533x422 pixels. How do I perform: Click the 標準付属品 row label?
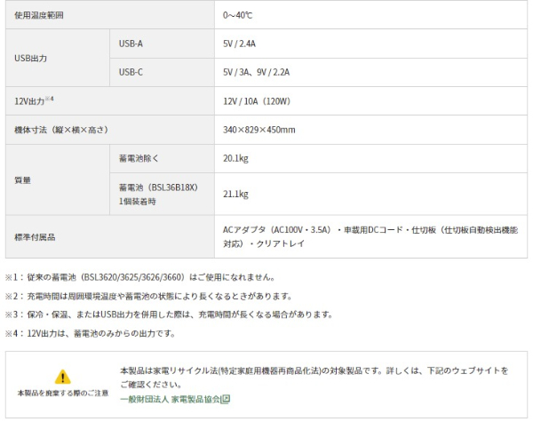pos(35,237)
